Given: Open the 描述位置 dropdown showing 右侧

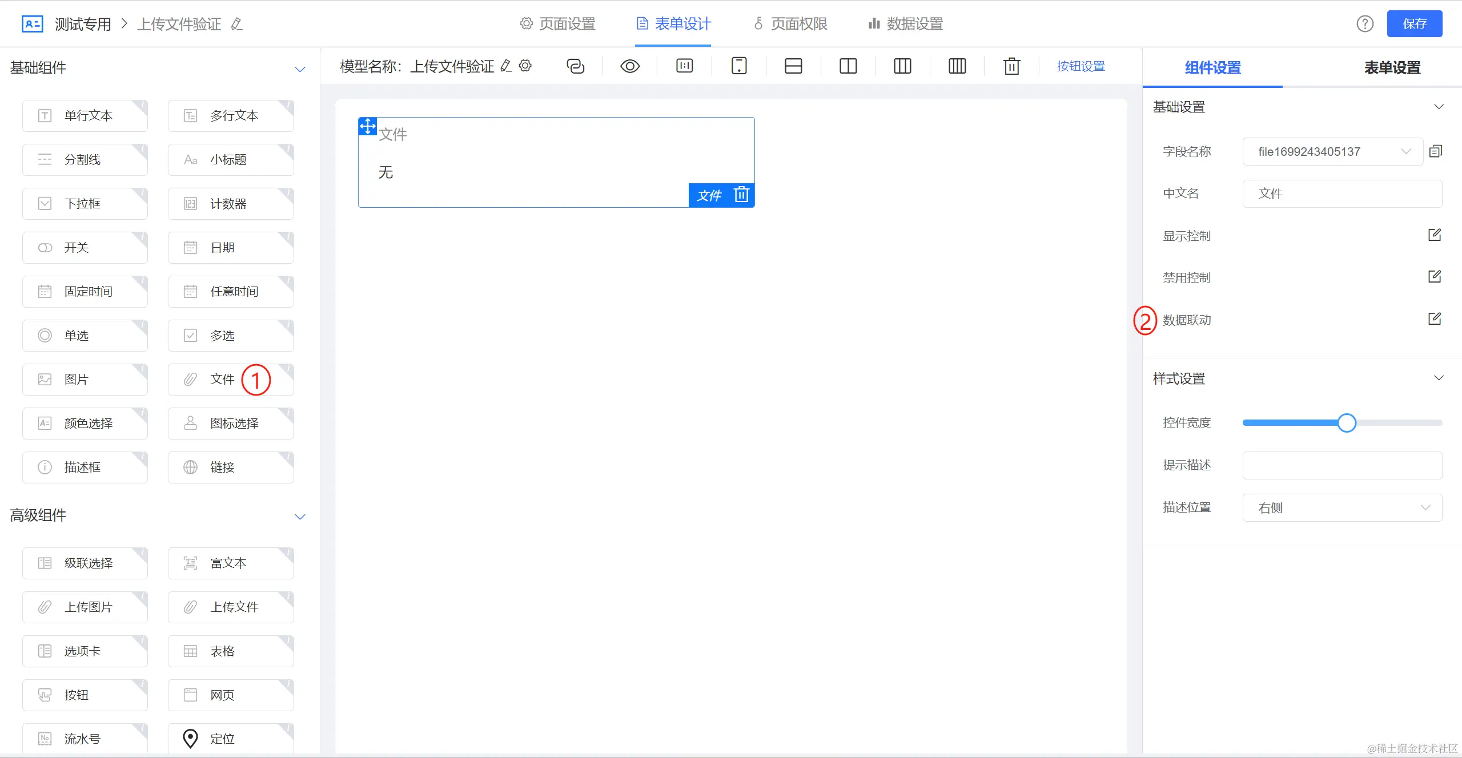Looking at the screenshot, I should click(x=1342, y=507).
